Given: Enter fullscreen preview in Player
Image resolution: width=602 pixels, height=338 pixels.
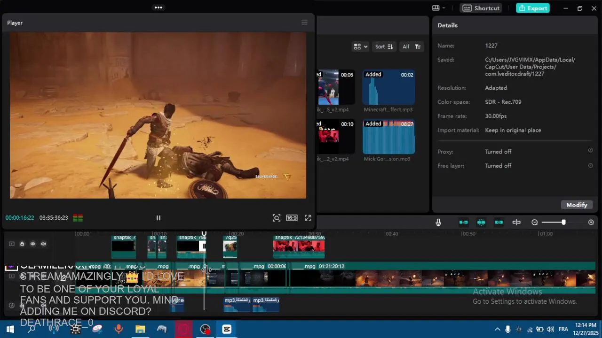Looking at the screenshot, I should pyautogui.click(x=308, y=218).
